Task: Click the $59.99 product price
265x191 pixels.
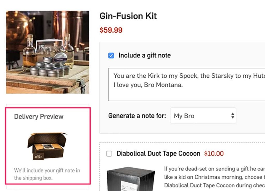Action: point(111,30)
